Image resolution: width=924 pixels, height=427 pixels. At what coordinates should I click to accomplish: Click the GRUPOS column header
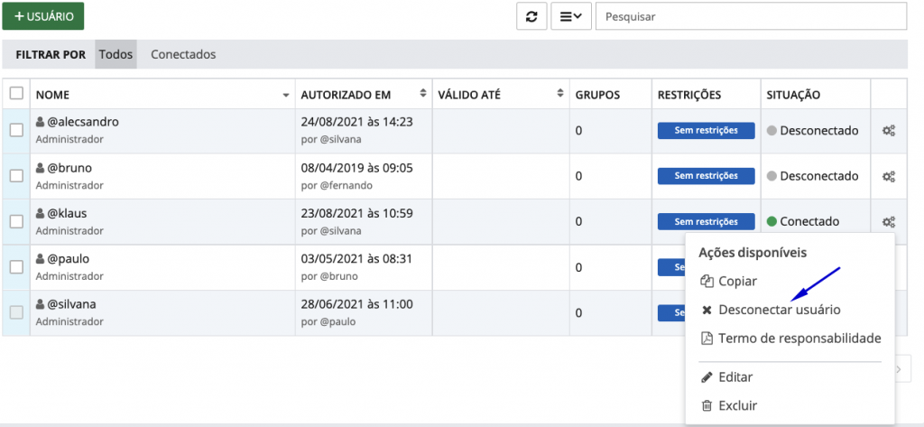(x=597, y=95)
